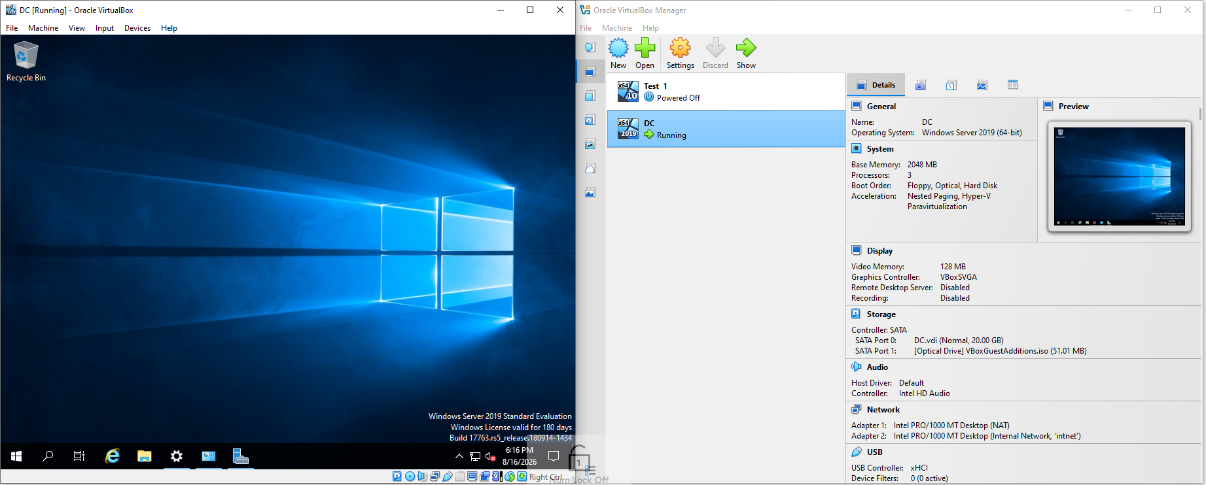Open the View menu in the VM window
This screenshot has width=1206, height=485.
[77, 28]
